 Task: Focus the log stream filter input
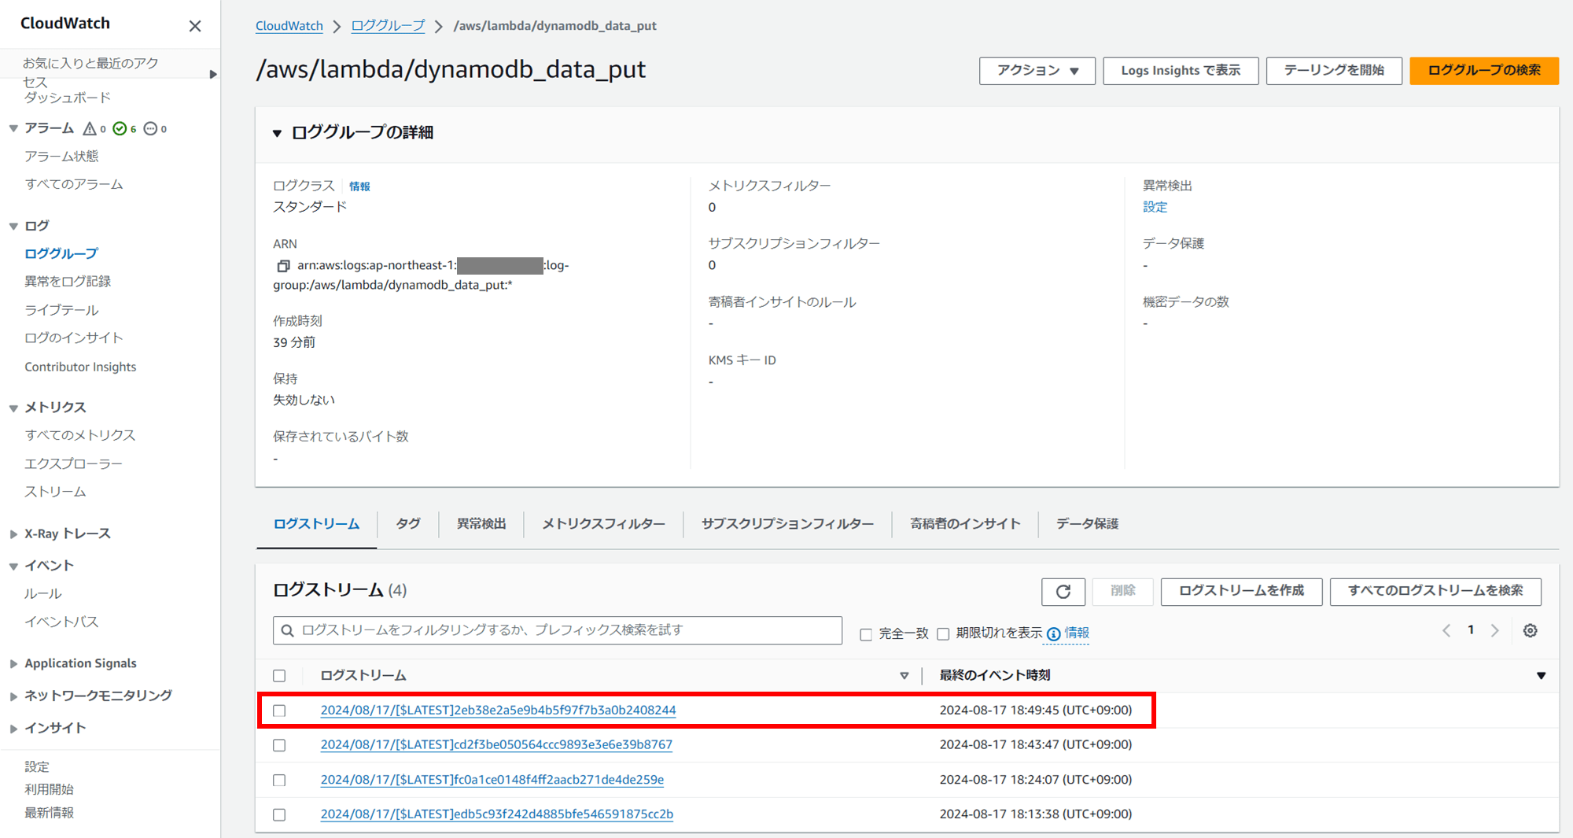tap(558, 630)
